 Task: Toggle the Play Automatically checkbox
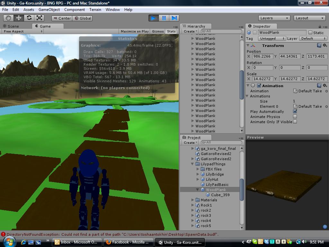pos(295,112)
